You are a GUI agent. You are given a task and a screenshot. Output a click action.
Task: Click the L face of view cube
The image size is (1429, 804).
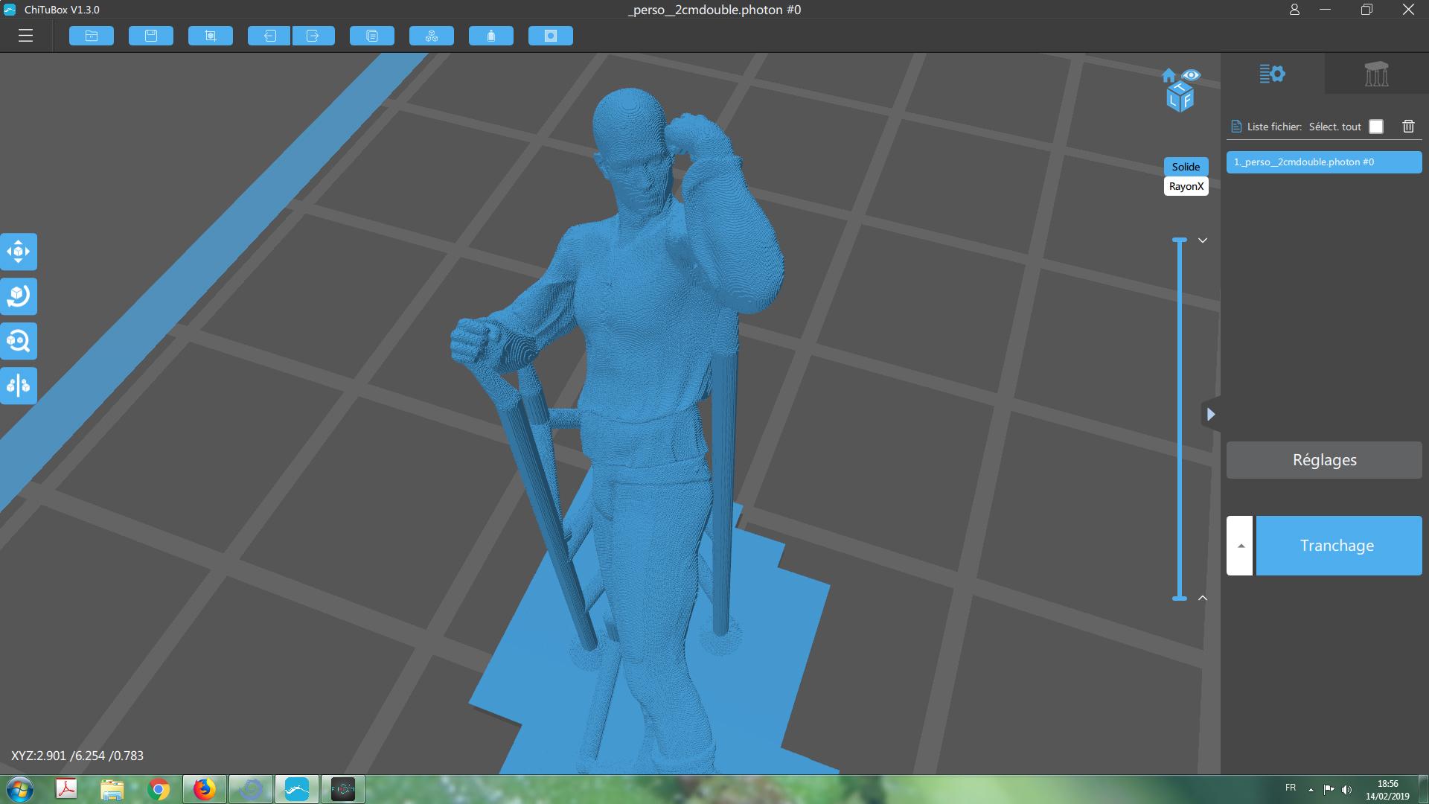point(1173,101)
